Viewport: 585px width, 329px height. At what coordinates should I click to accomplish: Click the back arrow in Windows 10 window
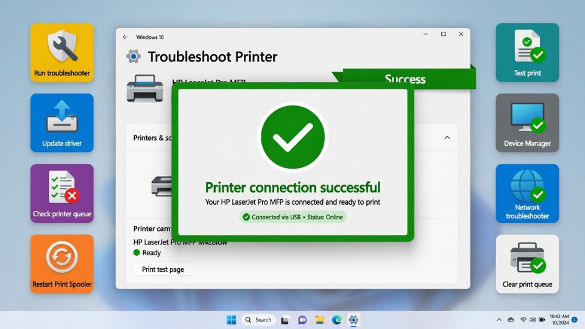[x=125, y=37]
